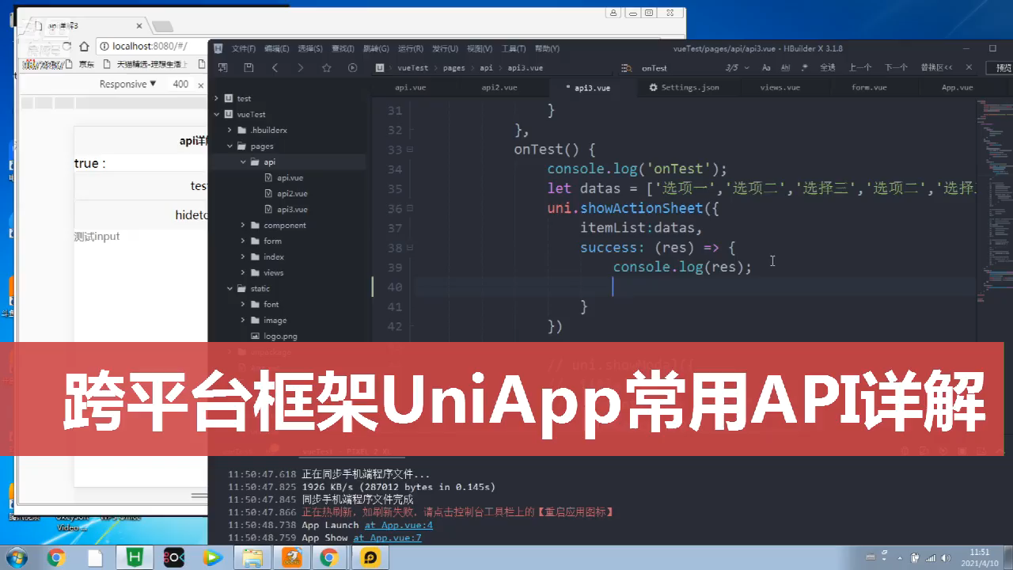Collapse the api folder

pyautogui.click(x=243, y=161)
